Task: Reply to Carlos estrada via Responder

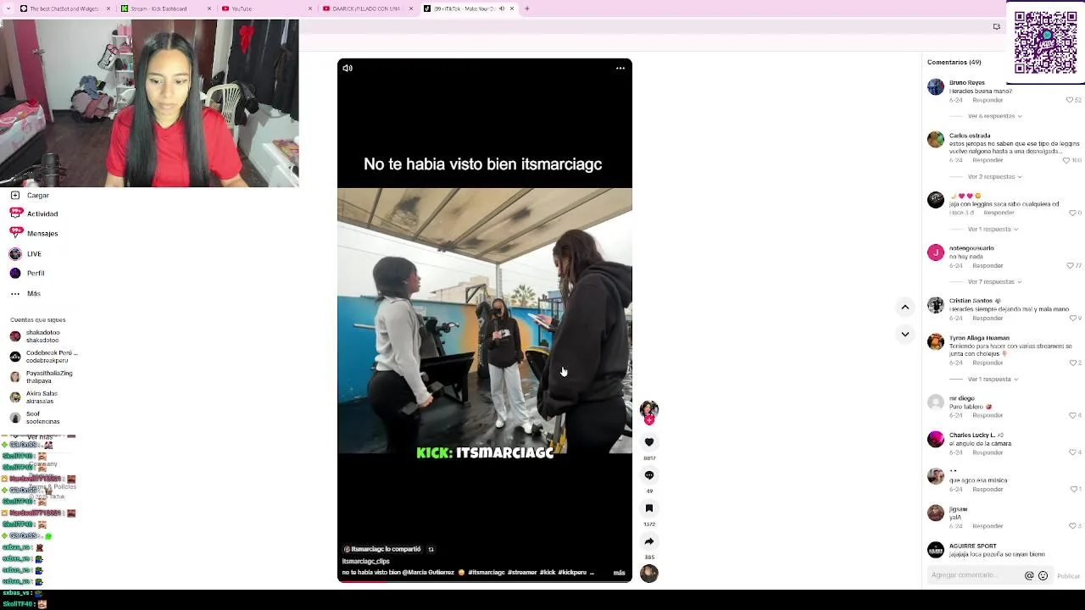Action: pos(988,160)
